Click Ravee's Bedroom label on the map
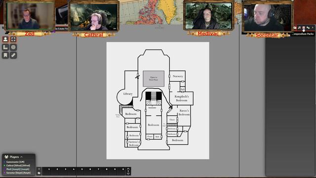 [184, 113]
